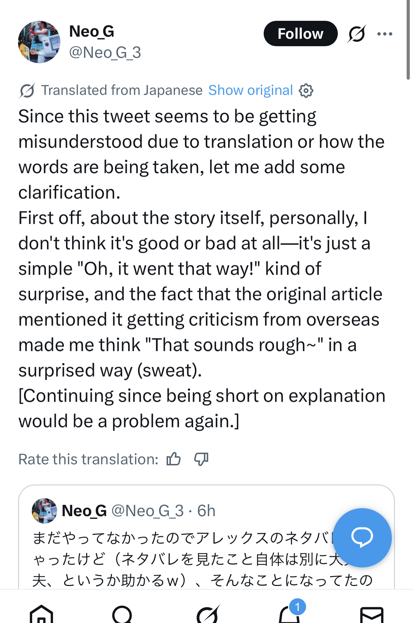Tap small avatar in quoted tweet
This screenshot has width=413, height=623.
pyautogui.click(x=44, y=511)
